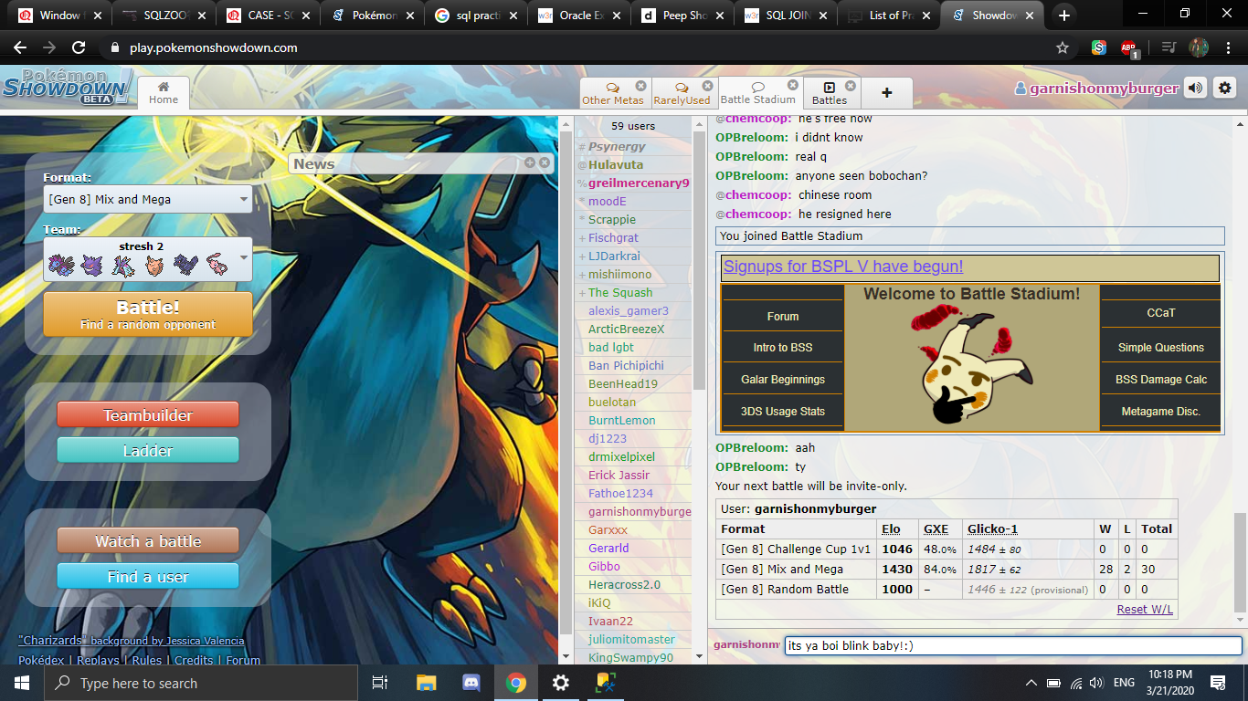Open the Team selector stresh 2
1248x701 pixels.
pyautogui.click(x=148, y=259)
